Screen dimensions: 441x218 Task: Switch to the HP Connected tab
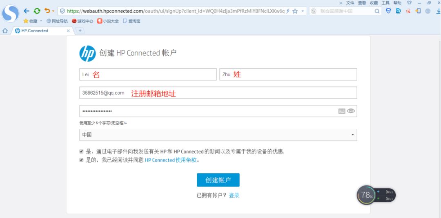coord(42,31)
